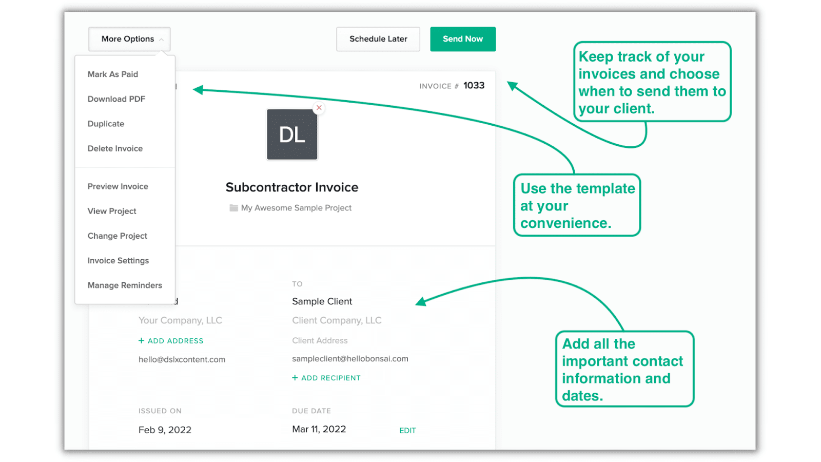Image resolution: width=821 pixels, height=462 pixels.
Task: Click the Client Address placeholder field
Action: tap(320, 340)
